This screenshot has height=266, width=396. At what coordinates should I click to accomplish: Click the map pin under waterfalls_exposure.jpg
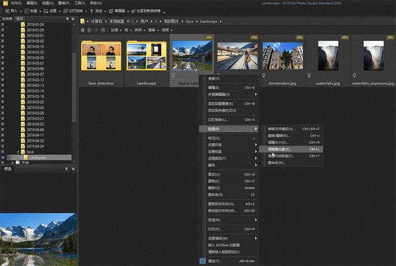pos(354,76)
